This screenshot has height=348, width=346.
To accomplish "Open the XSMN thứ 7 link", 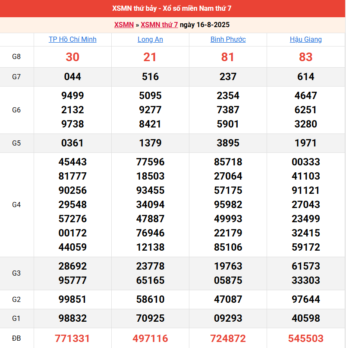I will (x=159, y=25).
